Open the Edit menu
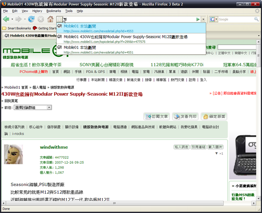Image resolution: width=262 pixels, height=213 pixels. pyautogui.click(x=15, y=11)
